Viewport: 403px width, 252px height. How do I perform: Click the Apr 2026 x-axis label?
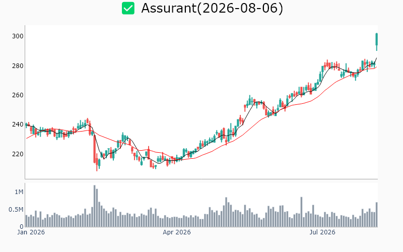pos(177,232)
